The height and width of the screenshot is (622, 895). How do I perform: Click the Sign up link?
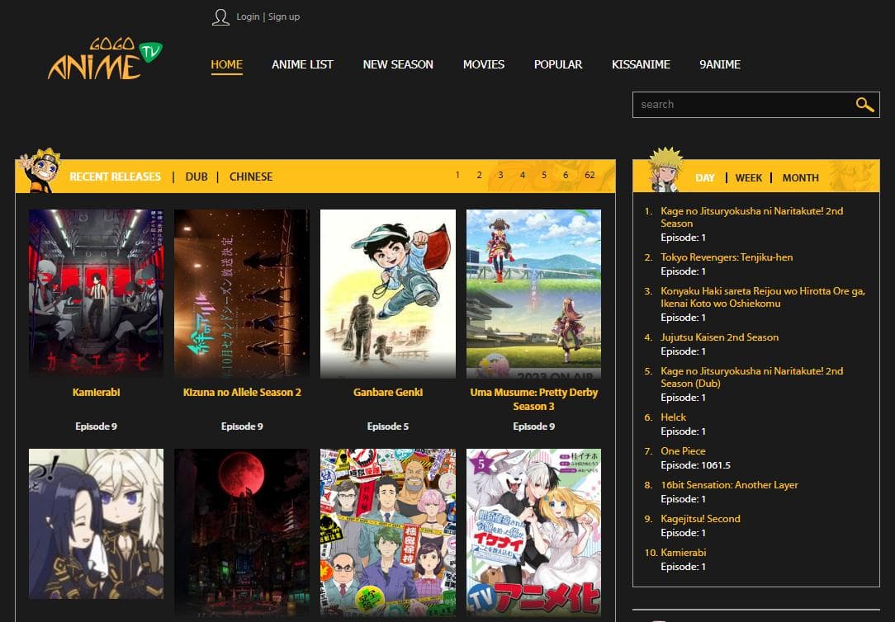coord(284,16)
